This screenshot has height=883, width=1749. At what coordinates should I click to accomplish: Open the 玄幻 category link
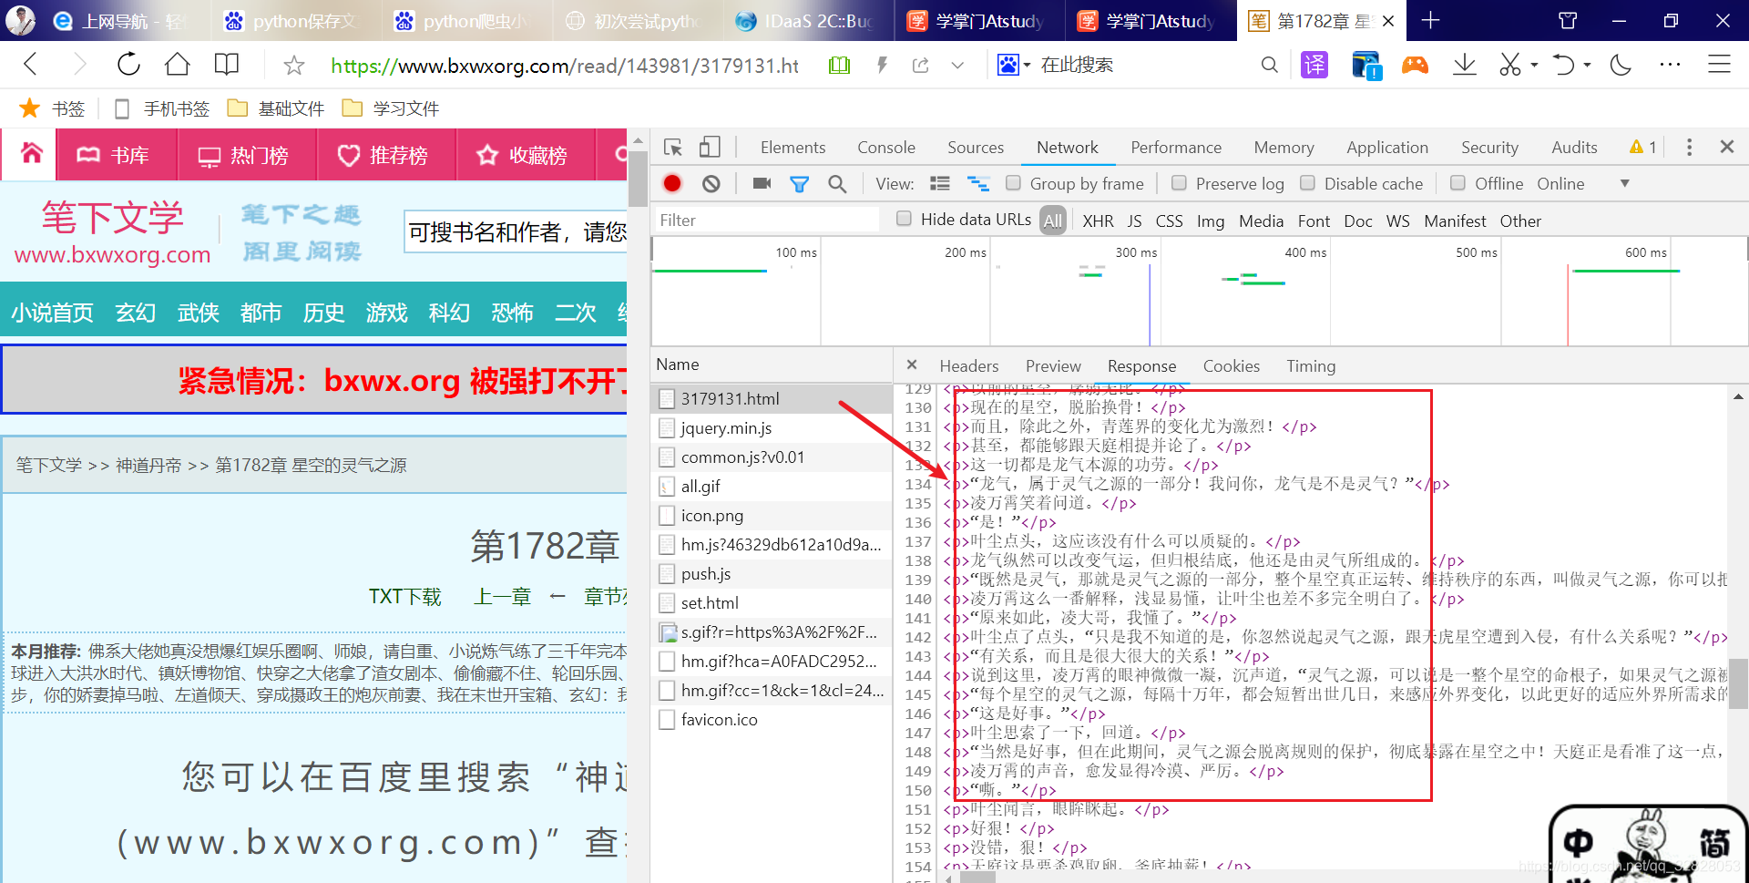pyautogui.click(x=136, y=313)
